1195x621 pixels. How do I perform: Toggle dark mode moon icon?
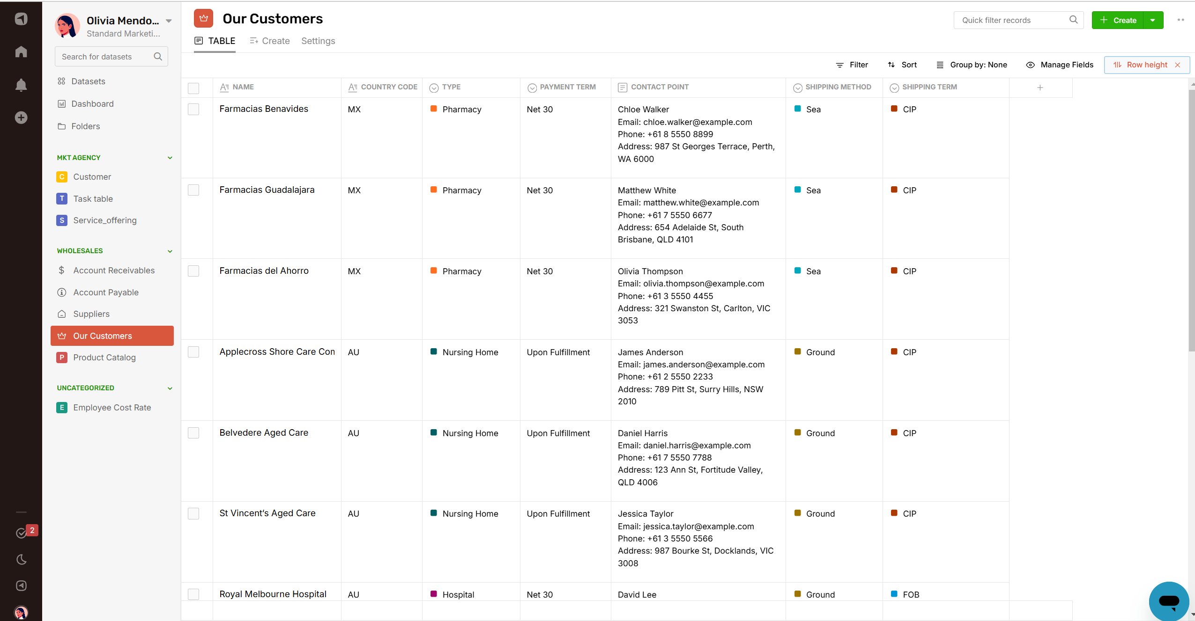tap(22, 559)
